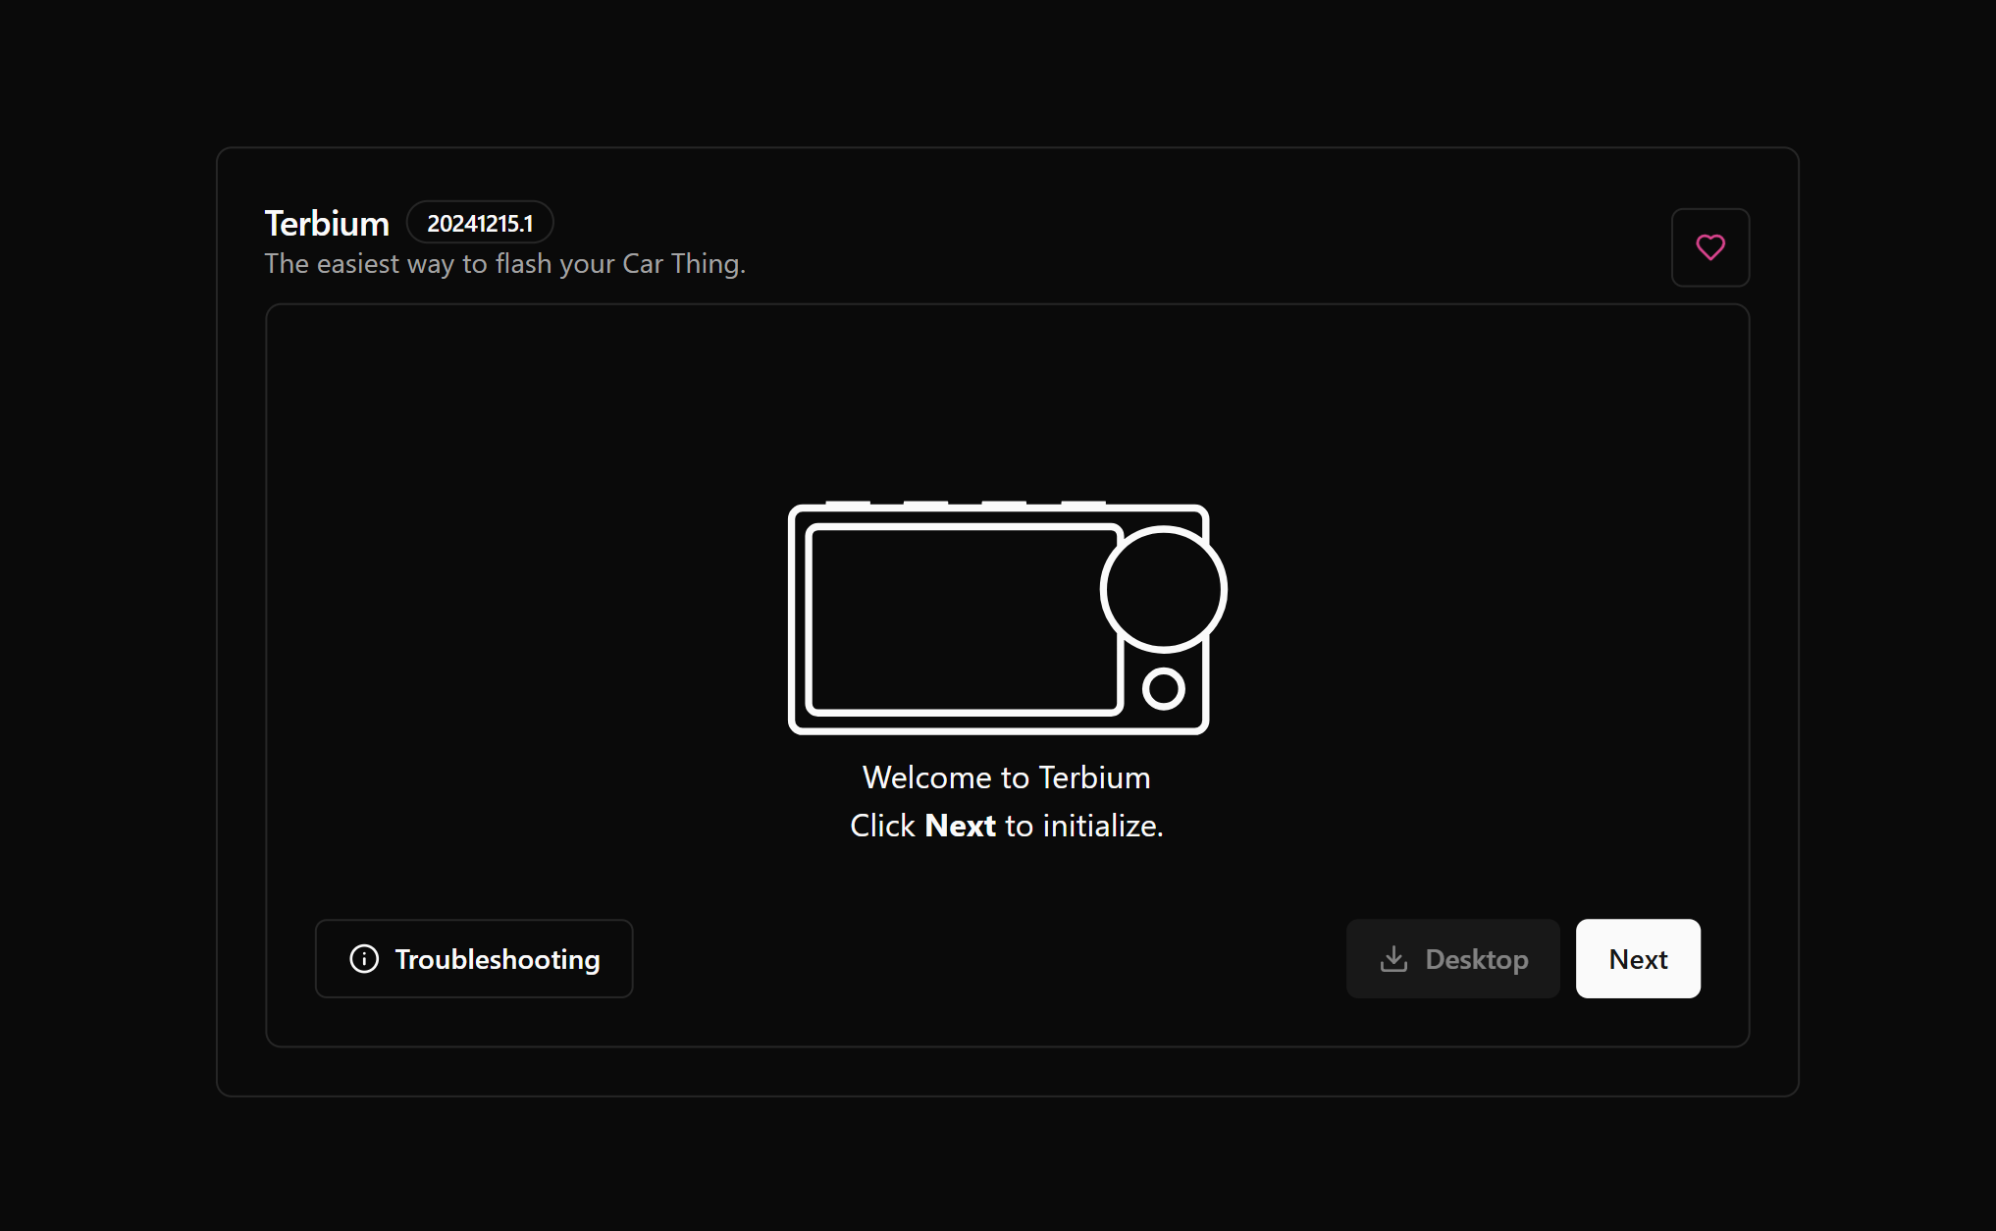Download the Desktop version
This screenshot has height=1231, width=1996.
tap(1452, 959)
